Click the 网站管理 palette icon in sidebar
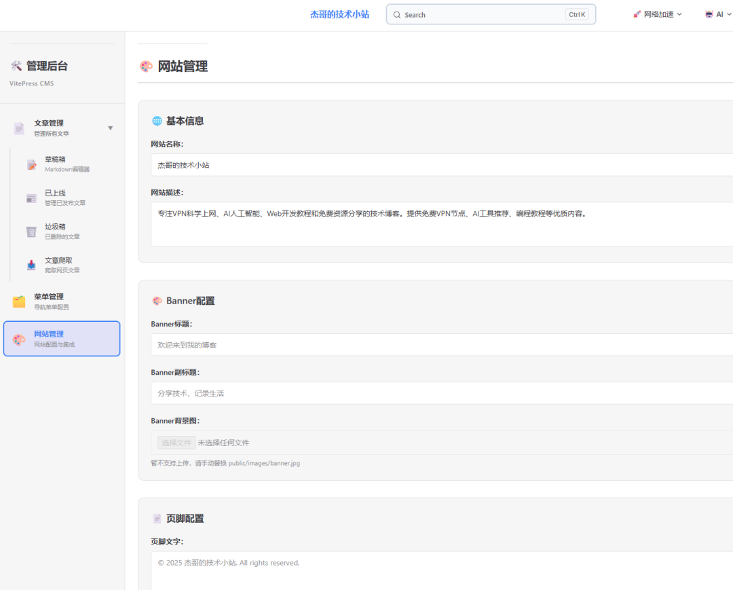 [19, 338]
